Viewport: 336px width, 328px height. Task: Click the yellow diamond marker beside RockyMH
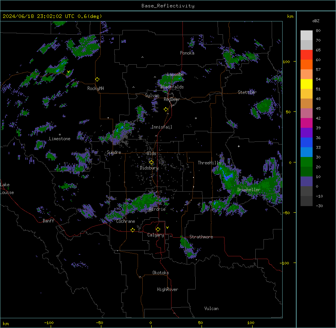click(97, 79)
